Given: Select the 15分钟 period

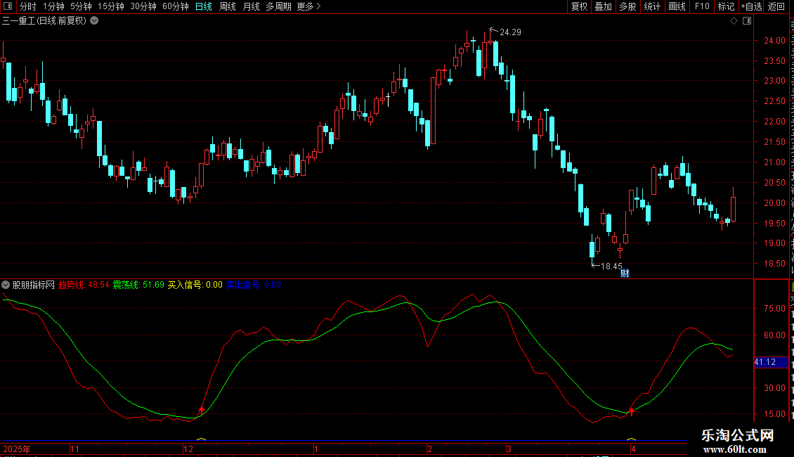Looking at the screenshot, I should click(x=111, y=6).
